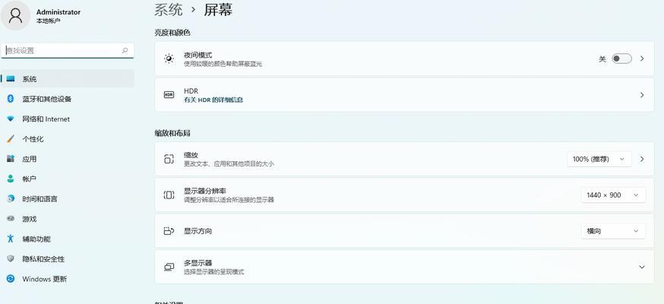Open HDR settings via its chevron
664x304 pixels.
pyautogui.click(x=642, y=95)
